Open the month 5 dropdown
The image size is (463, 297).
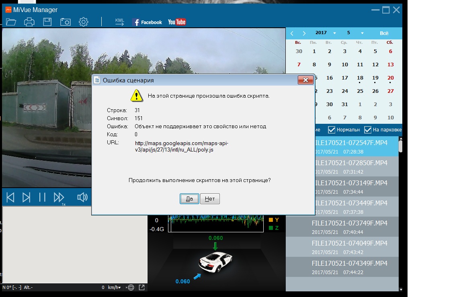[362, 33]
